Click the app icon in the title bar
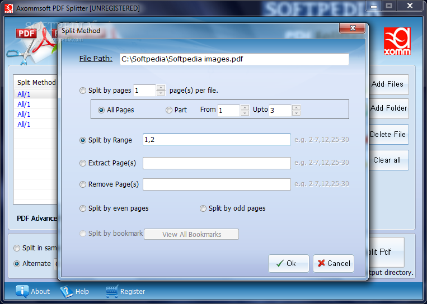 click(x=9, y=8)
